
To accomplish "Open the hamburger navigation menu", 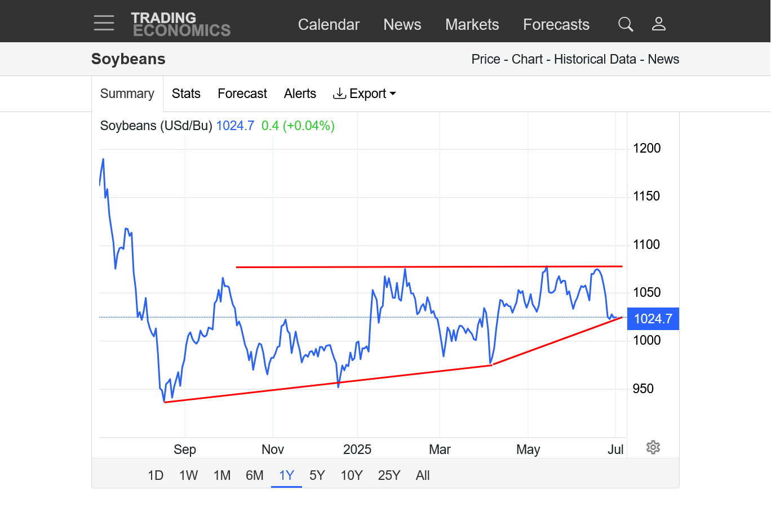I will point(104,23).
